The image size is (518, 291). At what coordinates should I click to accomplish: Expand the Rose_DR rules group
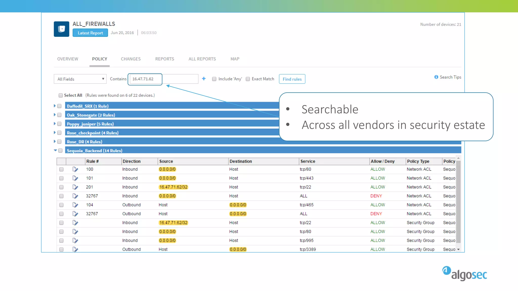pos(55,141)
